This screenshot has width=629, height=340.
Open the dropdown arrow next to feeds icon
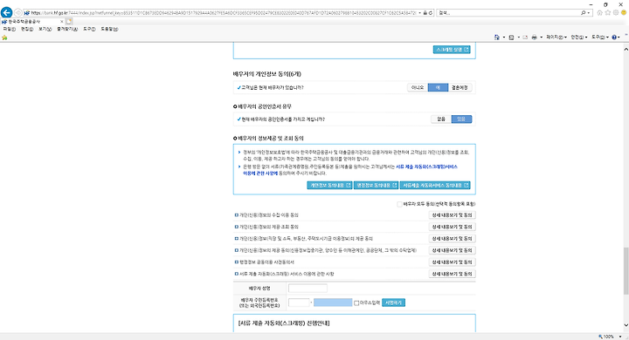(x=518, y=37)
